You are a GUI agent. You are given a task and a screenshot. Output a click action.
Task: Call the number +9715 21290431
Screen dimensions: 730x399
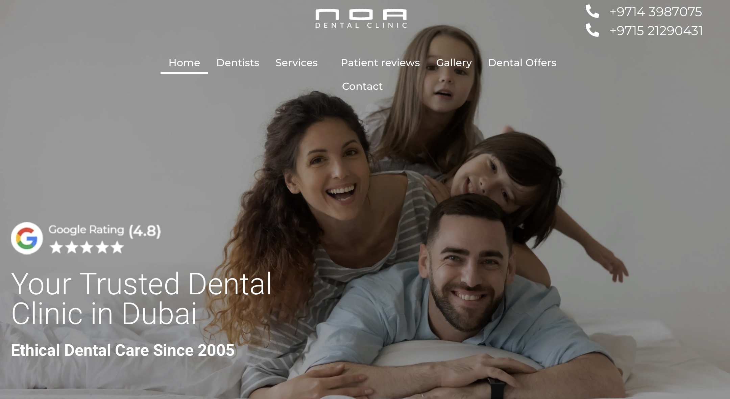pos(656,31)
